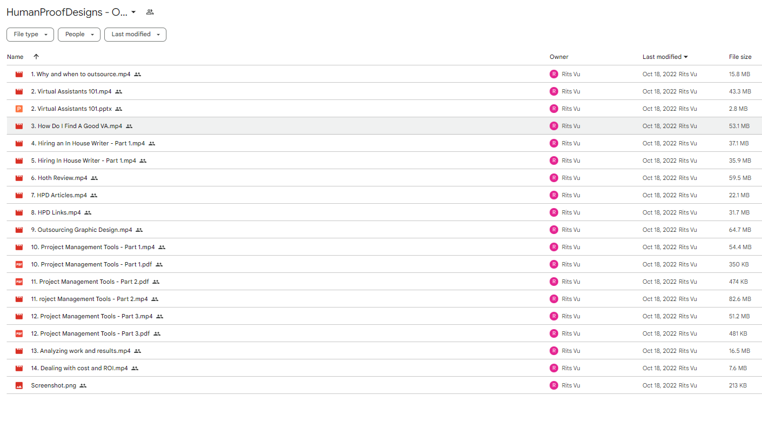Image resolution: width=762 pixels, height=421 pixels.
Task: Click the 7.6 MB file size value
Action: coord(738,368)
